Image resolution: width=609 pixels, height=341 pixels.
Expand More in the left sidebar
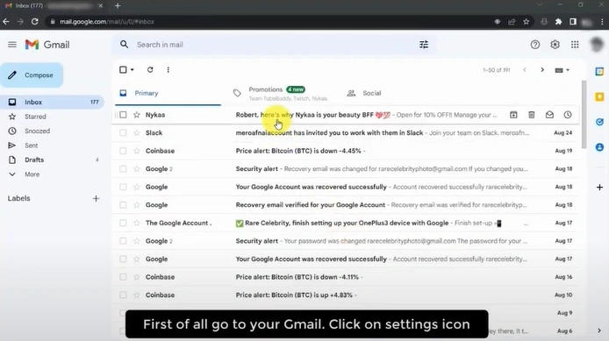[32, 174]
